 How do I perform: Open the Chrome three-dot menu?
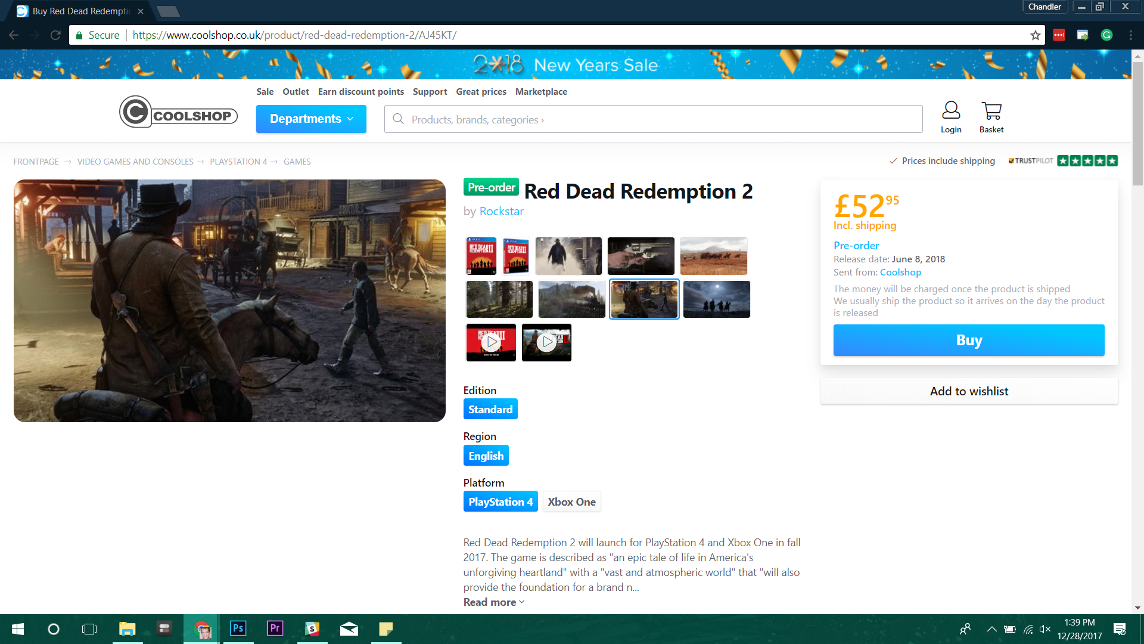pyautogui.click(x=1130, y=35)
